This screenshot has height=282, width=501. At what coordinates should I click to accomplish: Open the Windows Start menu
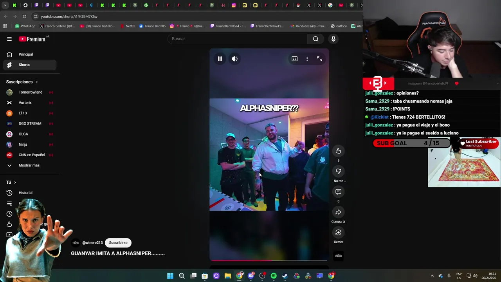click(170, 276)
